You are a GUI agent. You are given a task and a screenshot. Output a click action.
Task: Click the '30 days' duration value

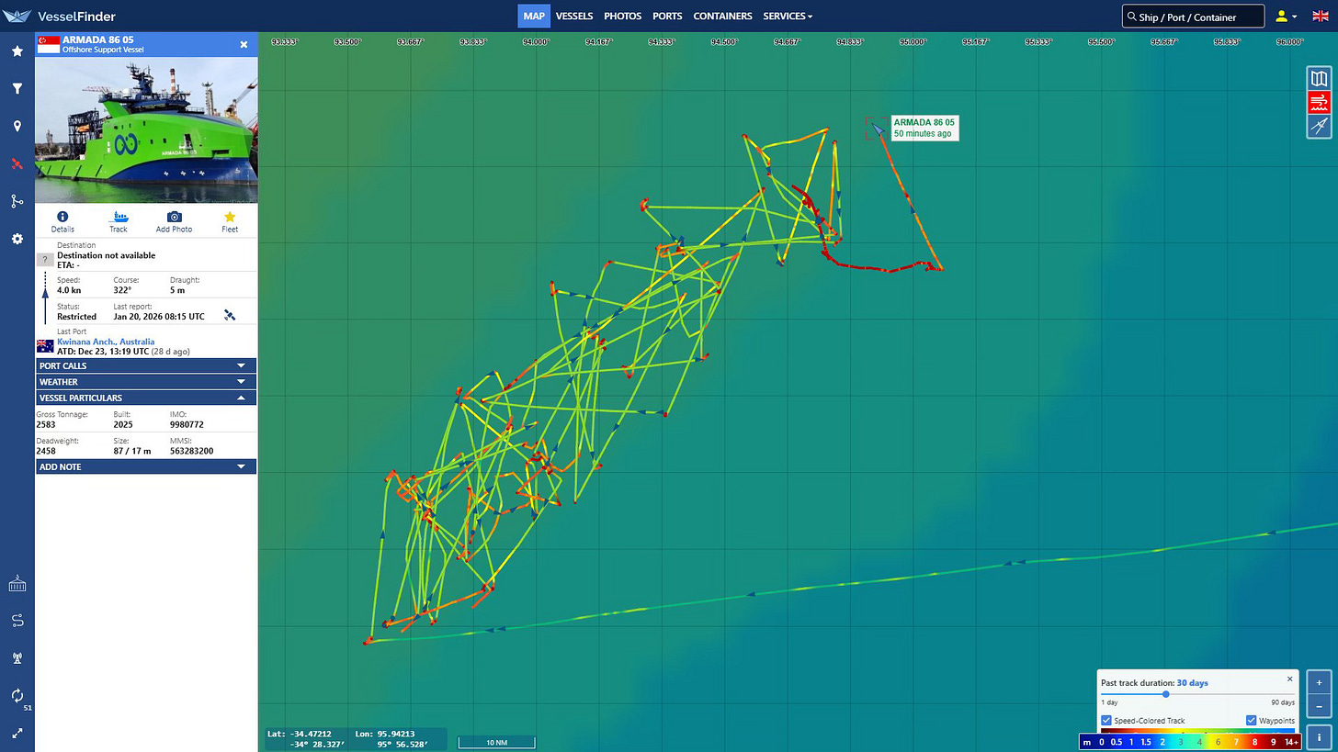coord(1193,683)
